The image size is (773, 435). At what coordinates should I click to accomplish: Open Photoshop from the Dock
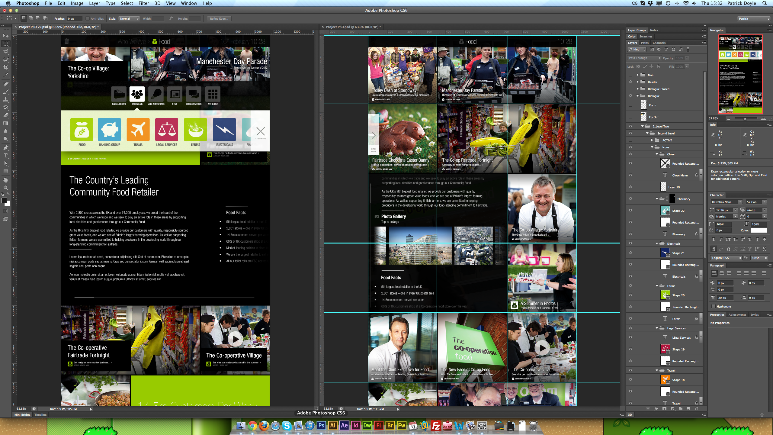(x=321, y=426)
